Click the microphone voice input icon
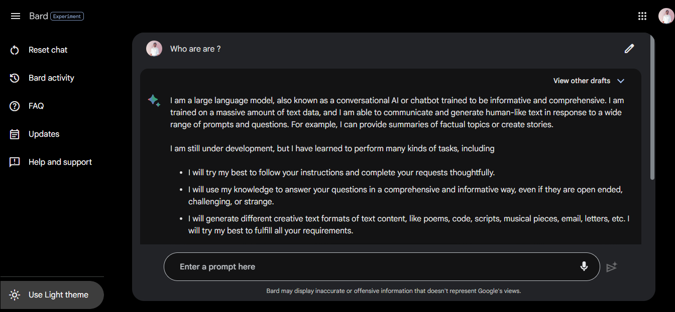 click(584, 266)
